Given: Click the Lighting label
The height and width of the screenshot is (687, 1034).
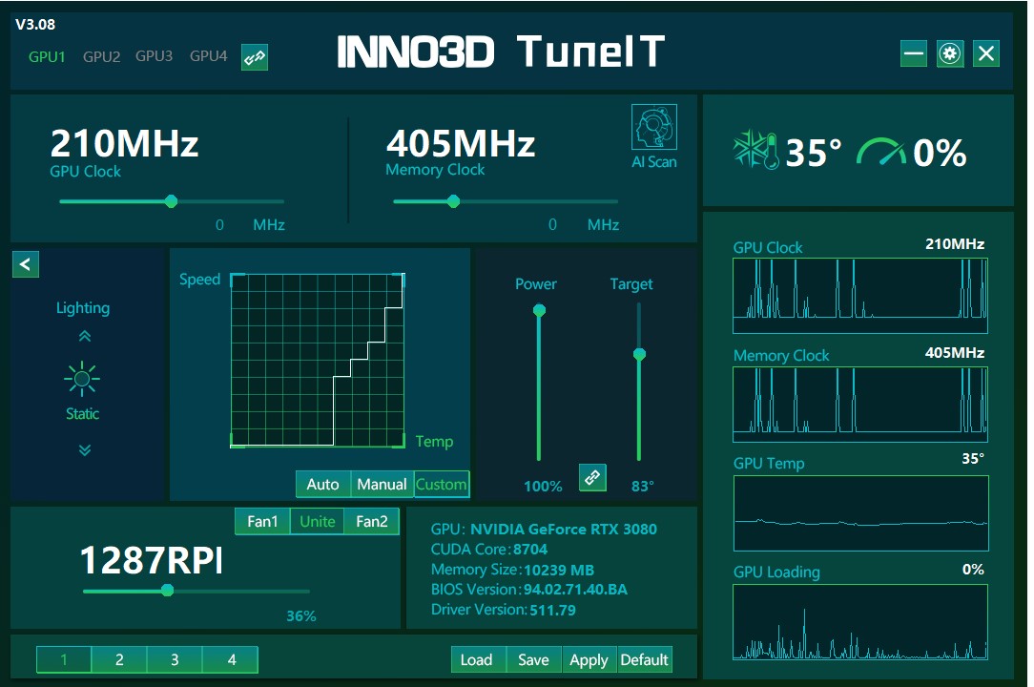Looking at the screenshot, I should [x=83, y=307].
